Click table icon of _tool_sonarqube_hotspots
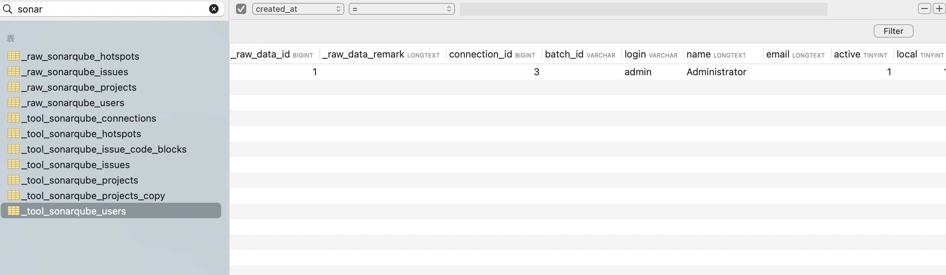 tap(14, 133)
